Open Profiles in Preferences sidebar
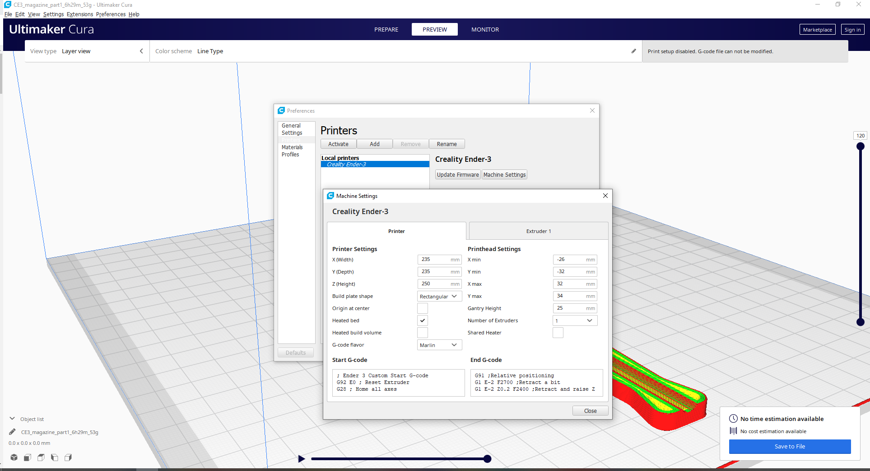 (x=296, y=155)
